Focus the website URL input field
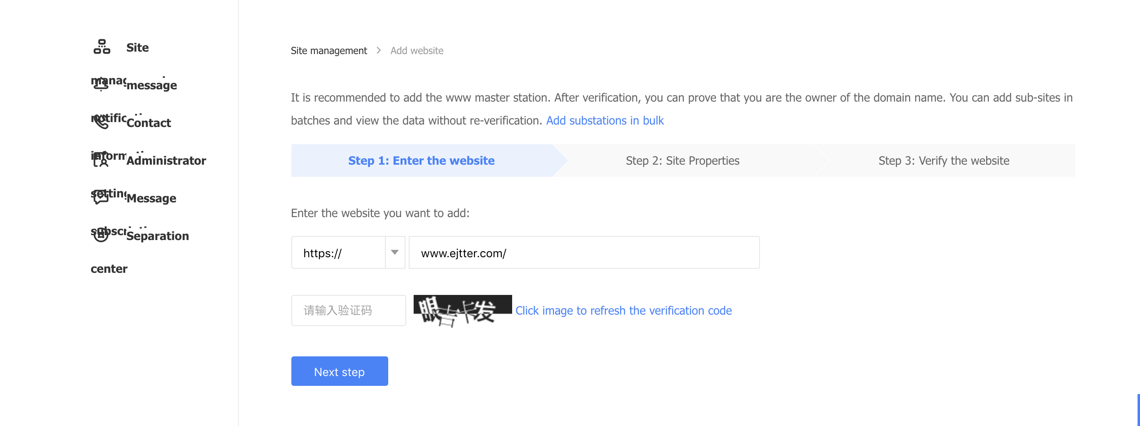Screen dimensions: 1140x426 584,252
